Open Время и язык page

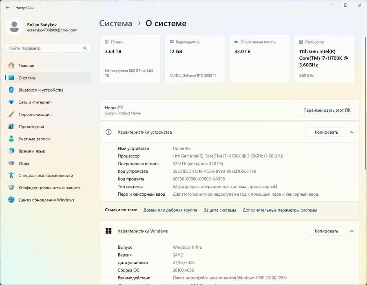click(48, 151)
